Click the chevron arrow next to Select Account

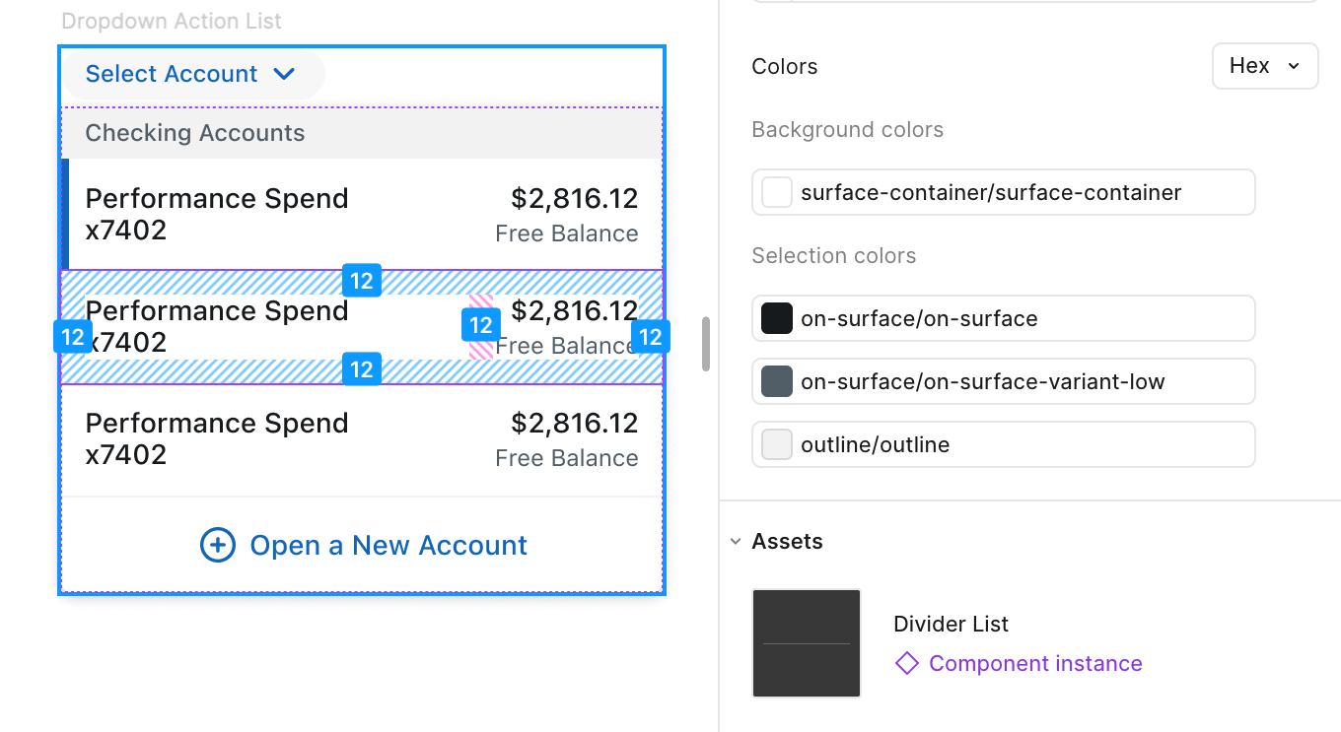click(284, 74)
